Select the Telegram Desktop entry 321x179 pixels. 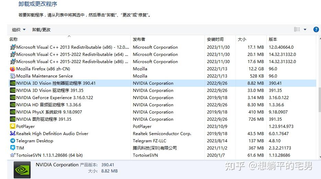[x=35, y=141]
